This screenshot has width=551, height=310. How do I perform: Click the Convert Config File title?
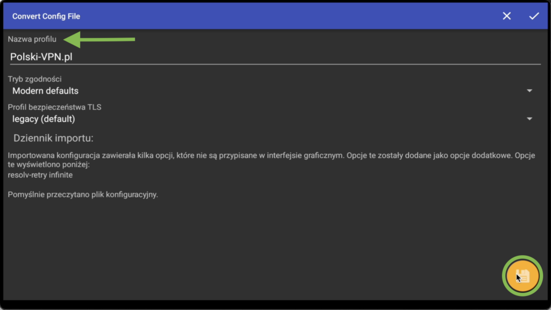coord(46,16)
